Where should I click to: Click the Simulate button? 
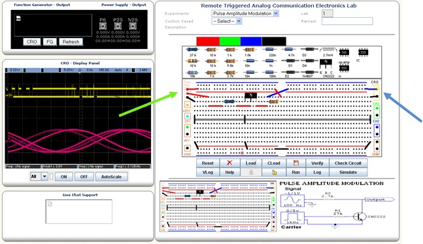click(348, 172)
